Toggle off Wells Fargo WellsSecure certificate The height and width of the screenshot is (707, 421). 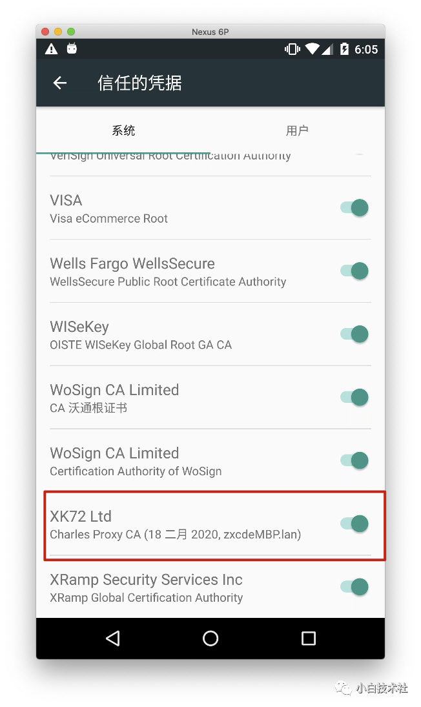click(354, 271)
